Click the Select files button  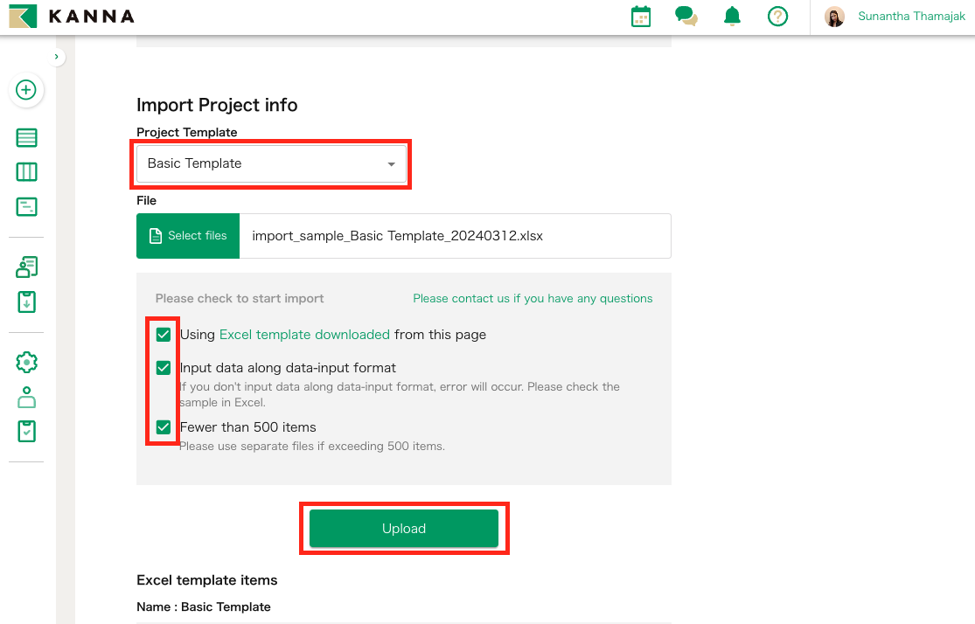click(x=188, y=236)
